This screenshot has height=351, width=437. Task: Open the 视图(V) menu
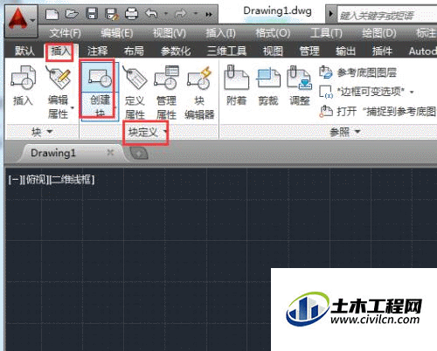(x=170, y=33)
